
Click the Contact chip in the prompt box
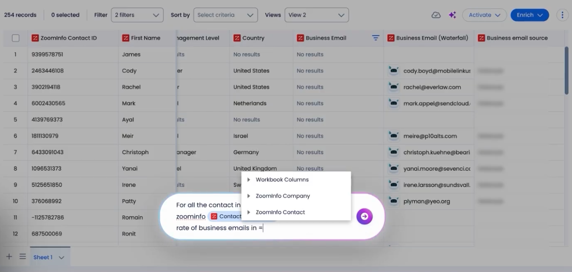[226, 216]
